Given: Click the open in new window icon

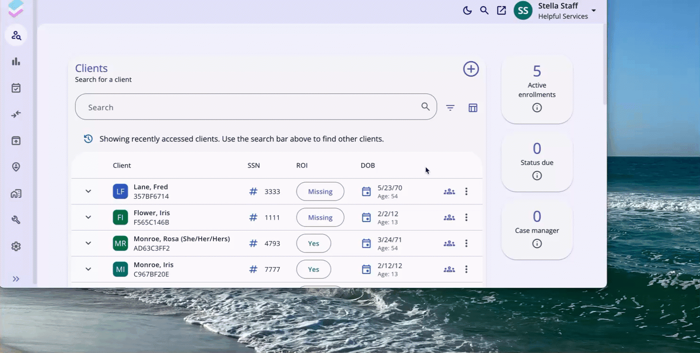Looking at the screenshot, I should click(x=502, y=10).
